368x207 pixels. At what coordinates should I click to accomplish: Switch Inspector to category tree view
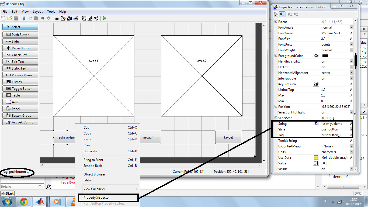coord(276,14)
